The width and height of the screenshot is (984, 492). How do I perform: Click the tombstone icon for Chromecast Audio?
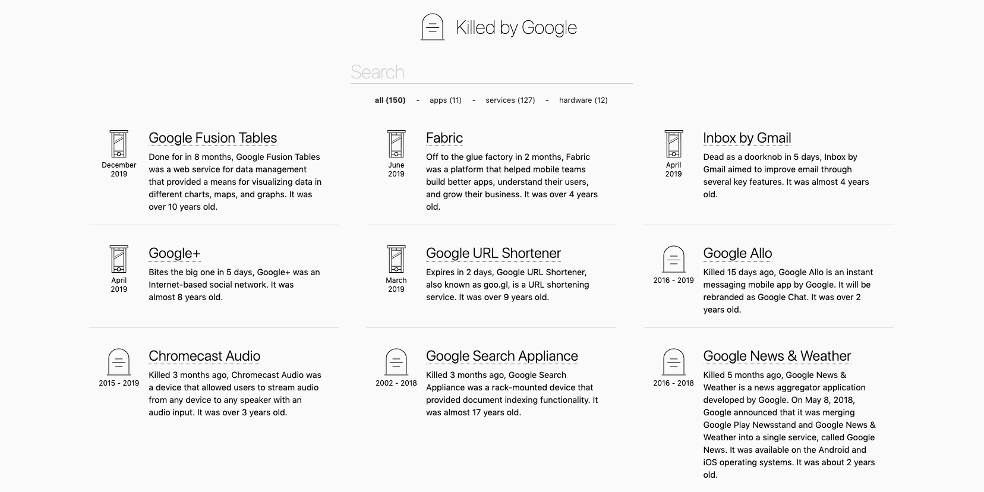(x=119, y=362)
